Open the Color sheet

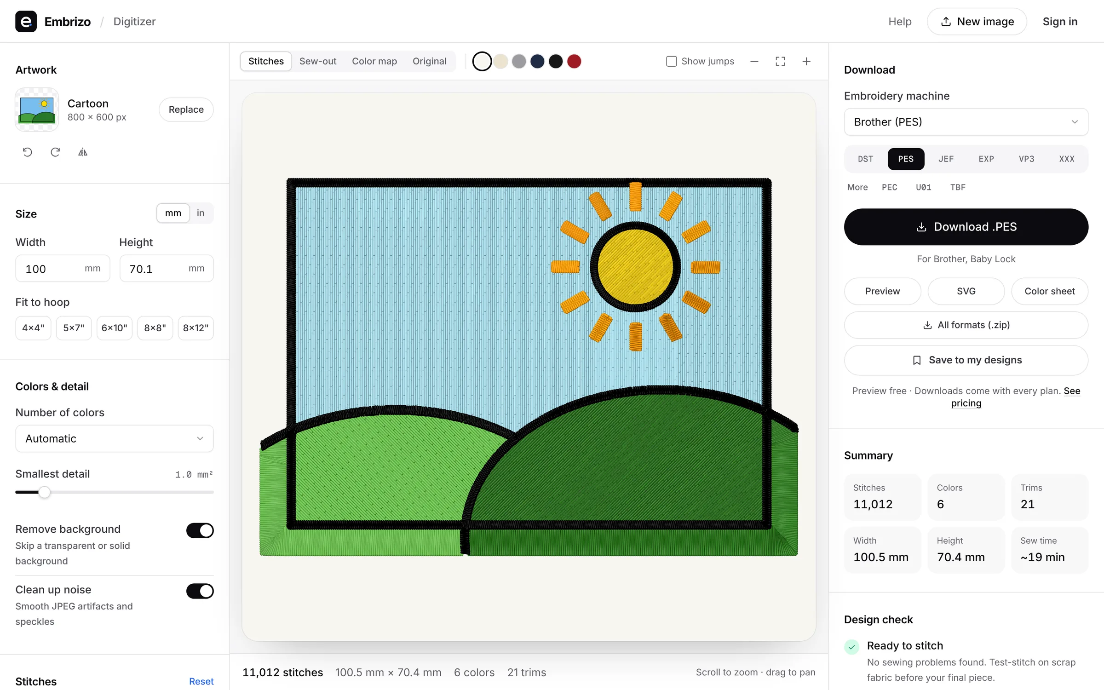point(1050,291)
